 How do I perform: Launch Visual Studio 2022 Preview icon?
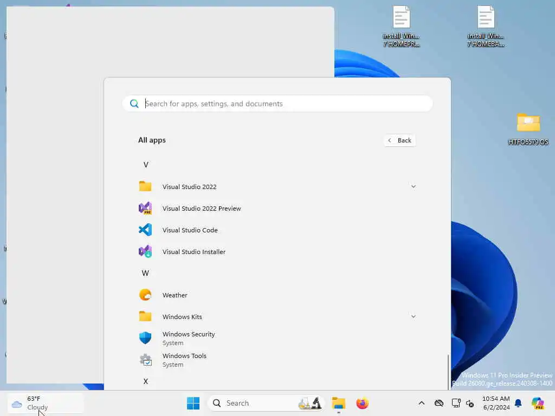[145, 208]
